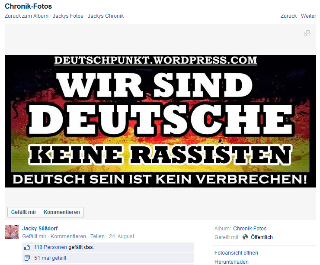This screenshot has width=320, height=265.
Task: Click the fullscreen expand arrows icon
Action: click(307, 33)
